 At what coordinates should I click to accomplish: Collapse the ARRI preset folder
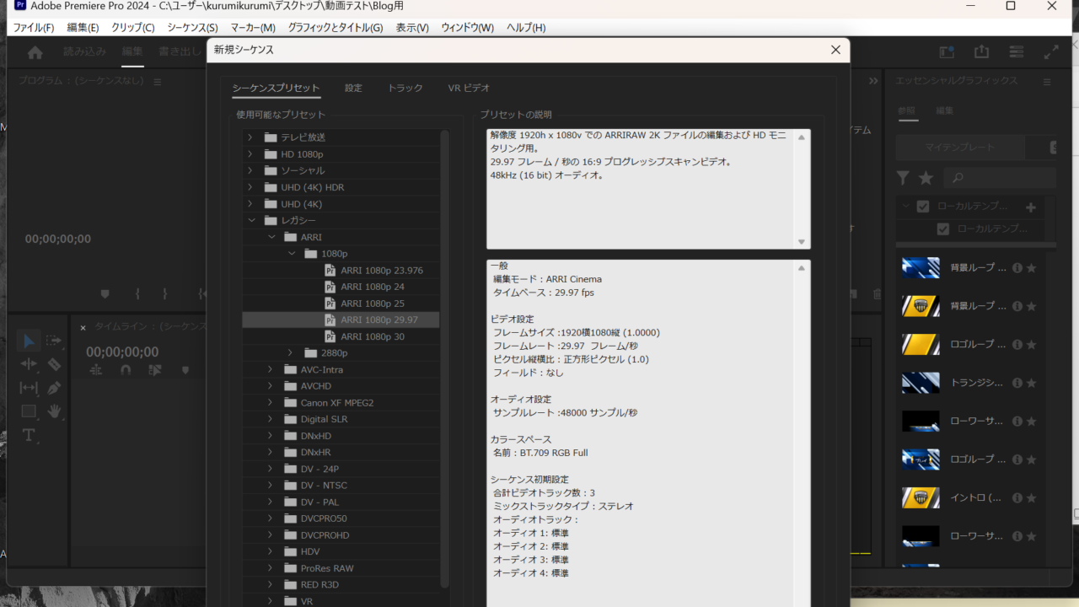[x=271, y=237]
